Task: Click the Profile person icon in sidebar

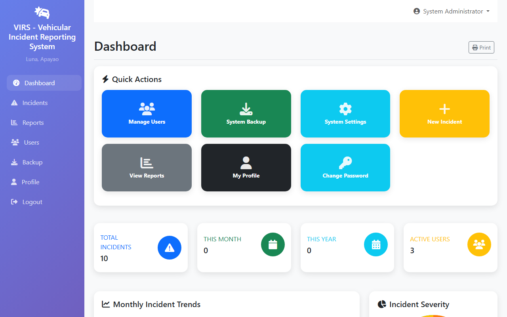Action: [14, 182]
